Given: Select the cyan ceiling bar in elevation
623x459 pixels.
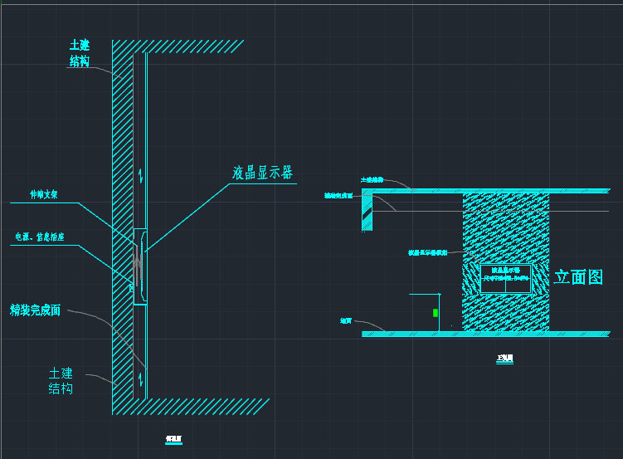Looking at the screenshot, I should [489, 190].
